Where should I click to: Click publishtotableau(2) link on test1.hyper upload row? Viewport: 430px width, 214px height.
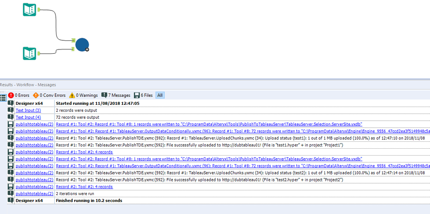point(34,145)
